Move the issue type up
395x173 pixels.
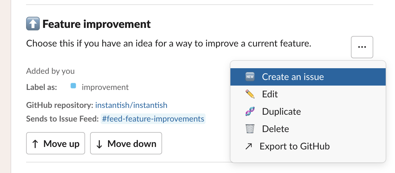(56, 143)
